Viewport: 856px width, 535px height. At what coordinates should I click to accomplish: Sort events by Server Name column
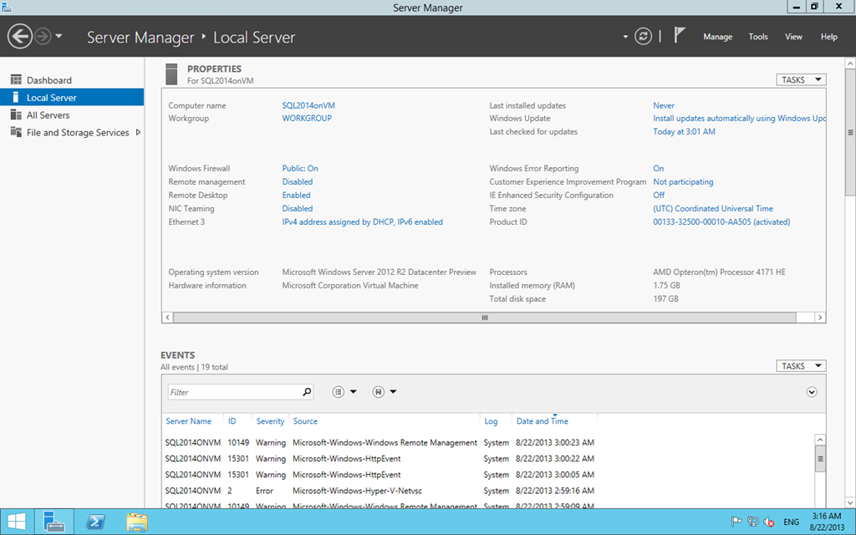click(x=188, y=421)
